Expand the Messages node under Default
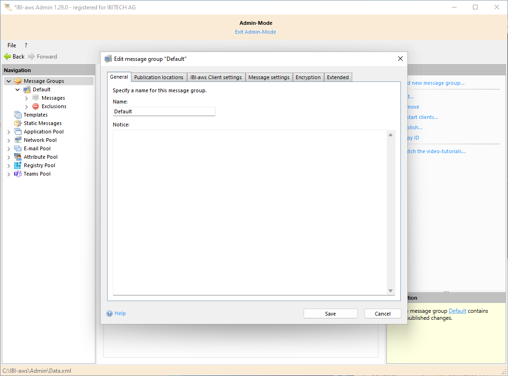This screenshot has width=508, height=376. (27, 98)
